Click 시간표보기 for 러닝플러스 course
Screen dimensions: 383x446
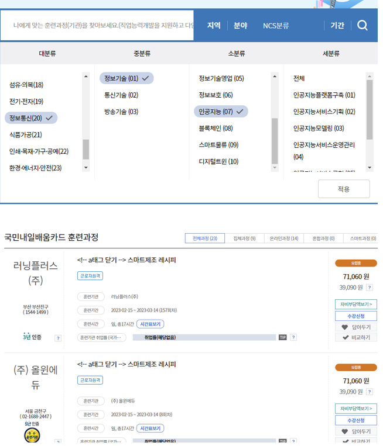pos(150,324)
